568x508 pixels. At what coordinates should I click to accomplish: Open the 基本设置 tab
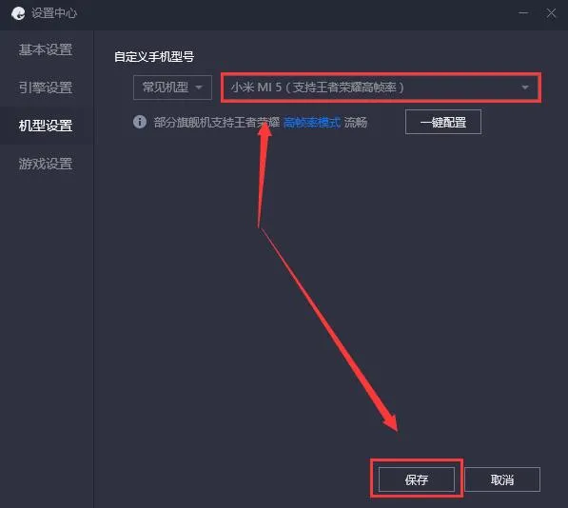point(46,49)
